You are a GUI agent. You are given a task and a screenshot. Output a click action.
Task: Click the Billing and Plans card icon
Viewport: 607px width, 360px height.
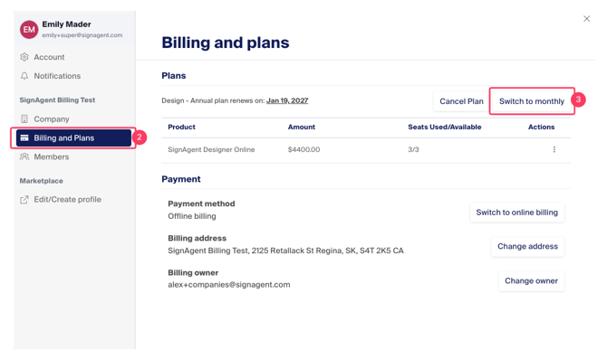tap(24, 137)
